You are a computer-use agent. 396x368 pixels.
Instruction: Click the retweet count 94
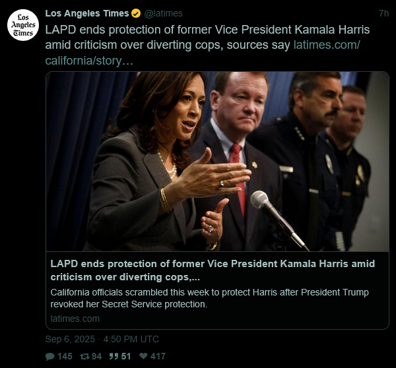pyautogui.click(x=96, y=356)
